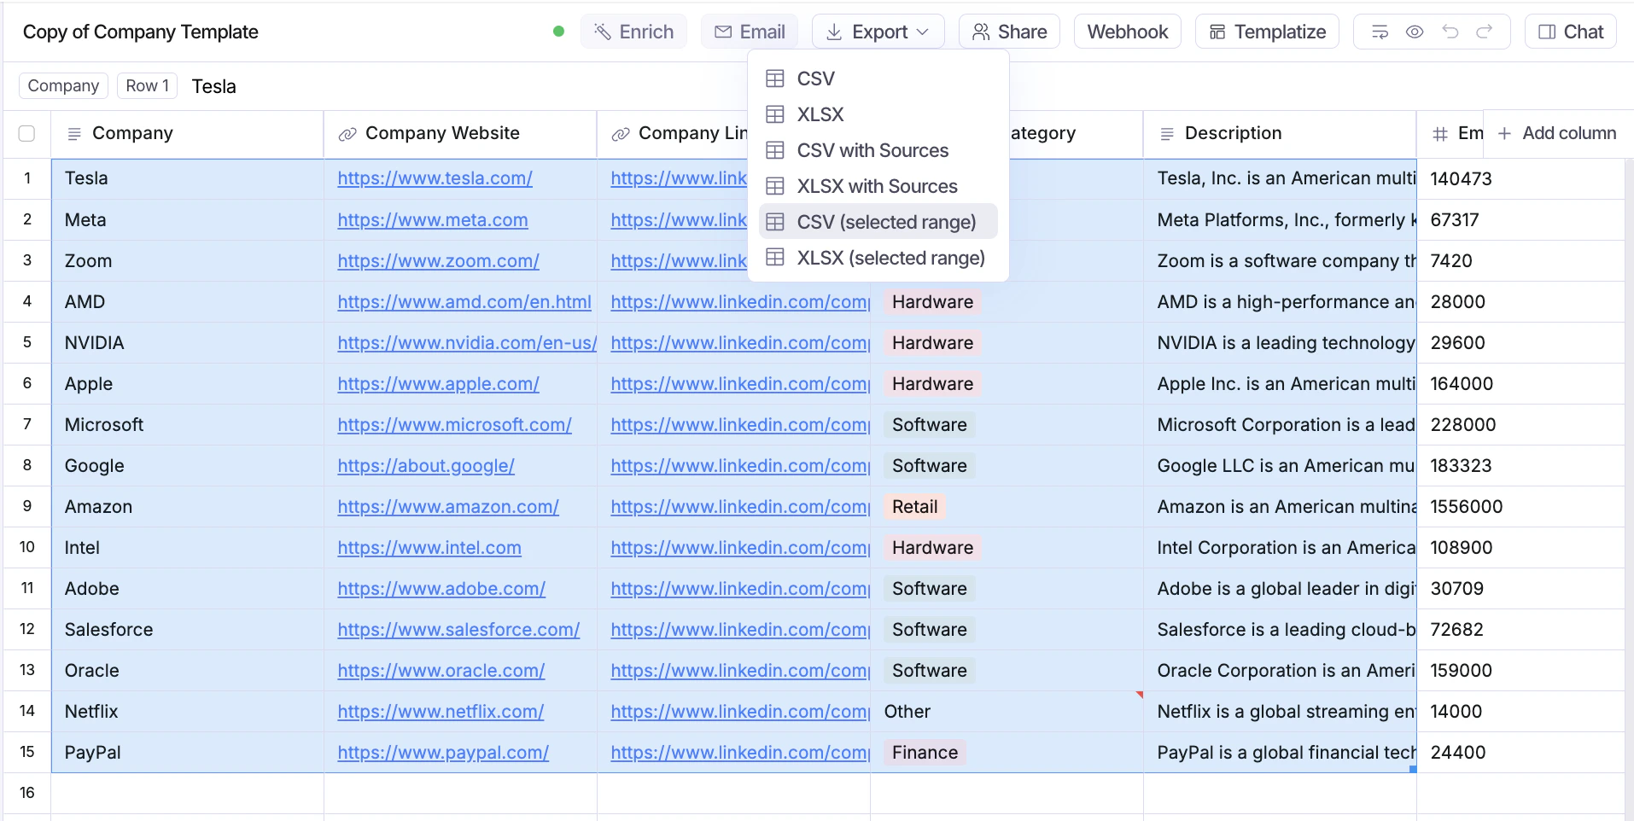Click the Chat button label
This screenshot has width=1634, height=821.
pos(1584,32)
